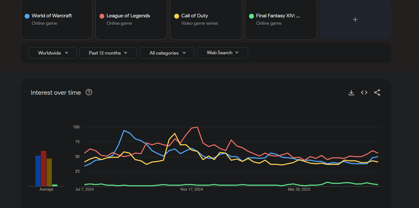Click the Average label under the bars
The width and height of the screenshot is (419, 208).
[x=46, y=189]
